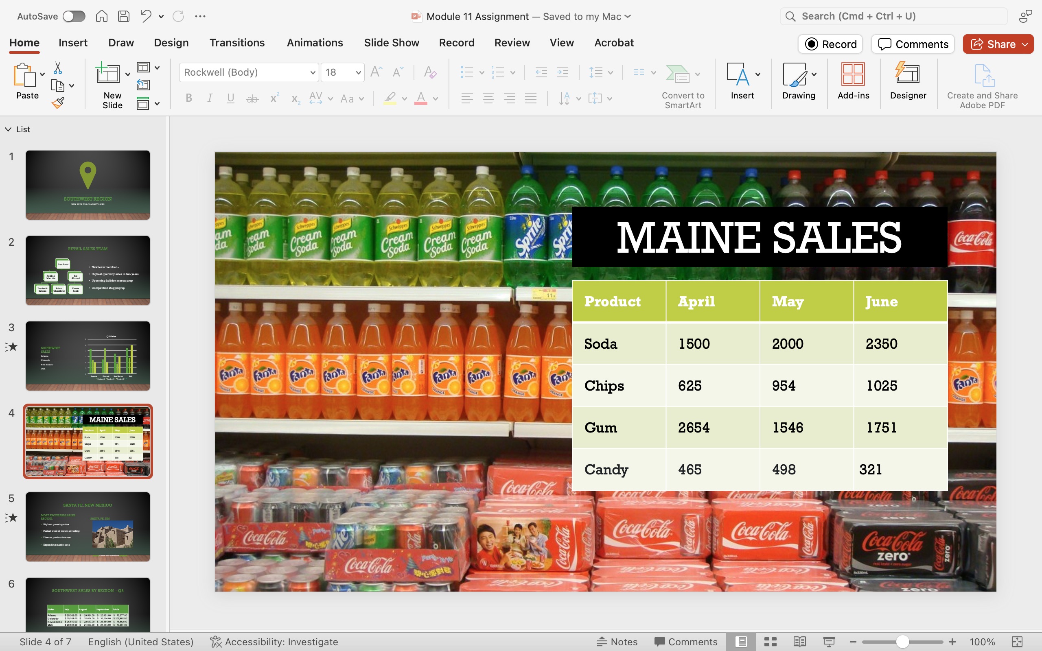Click the Align Left icon
Viewport: 1042px width, 651px height.
point(467,98)
